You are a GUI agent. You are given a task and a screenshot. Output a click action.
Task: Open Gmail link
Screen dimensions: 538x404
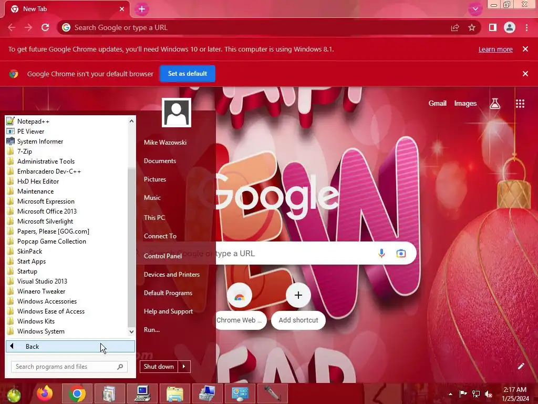(x=438, y=104)
